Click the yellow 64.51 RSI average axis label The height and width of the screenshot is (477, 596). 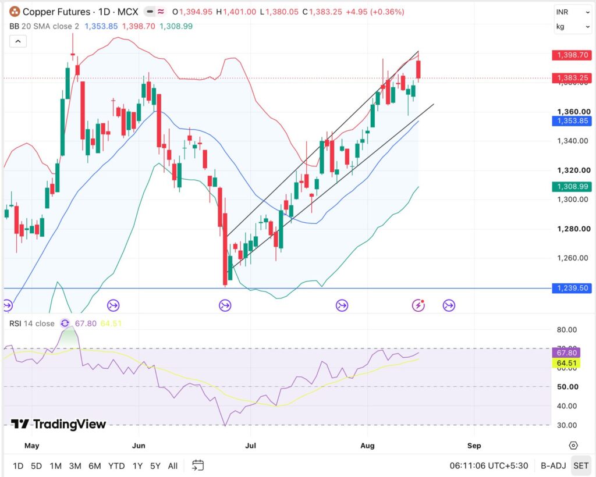566,363
